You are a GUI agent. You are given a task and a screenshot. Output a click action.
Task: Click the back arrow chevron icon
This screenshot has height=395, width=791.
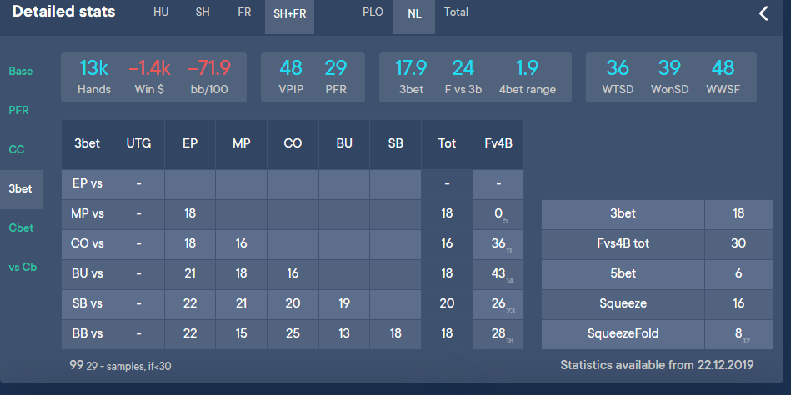(763, 13)
